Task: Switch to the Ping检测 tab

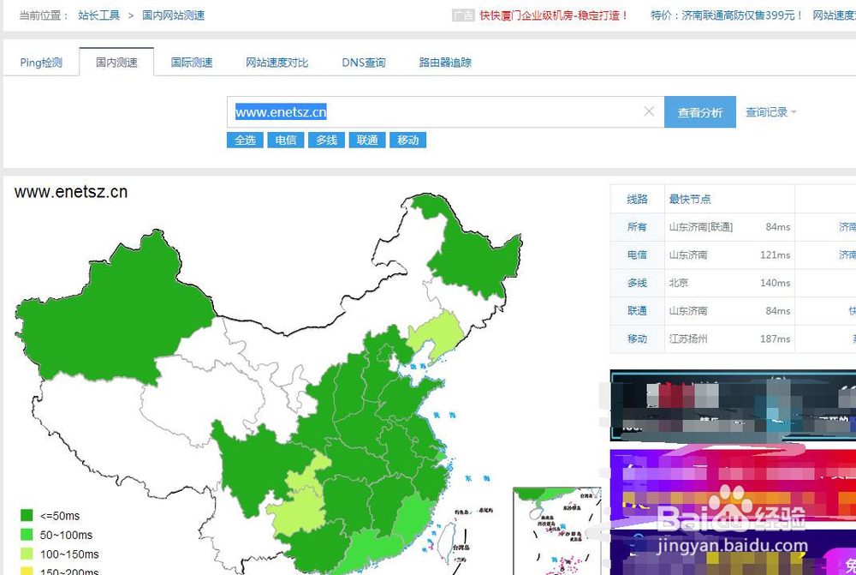Action: 40,62
